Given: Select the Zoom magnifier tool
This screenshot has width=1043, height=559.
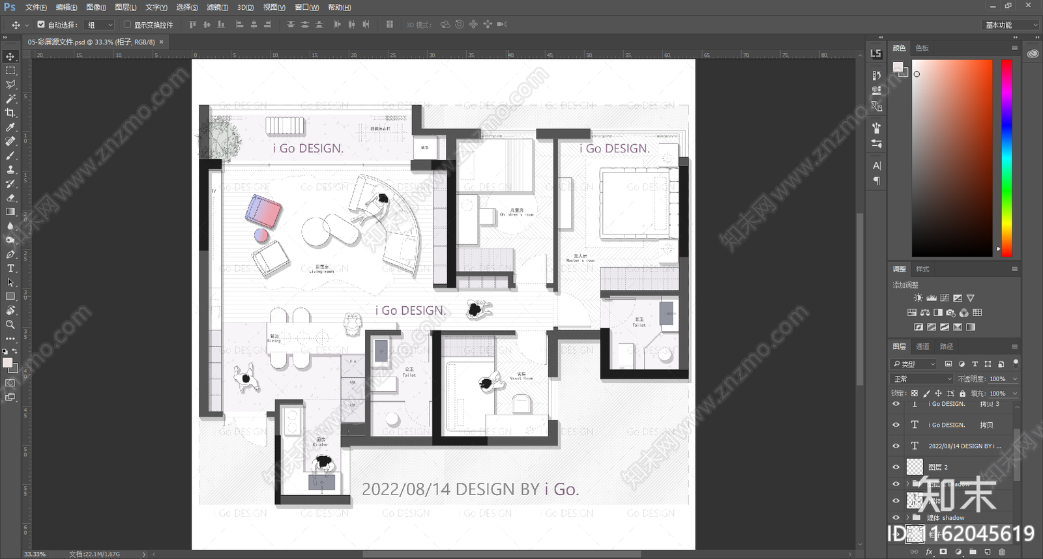Looking at the screenshot, I should coord(10,324).
